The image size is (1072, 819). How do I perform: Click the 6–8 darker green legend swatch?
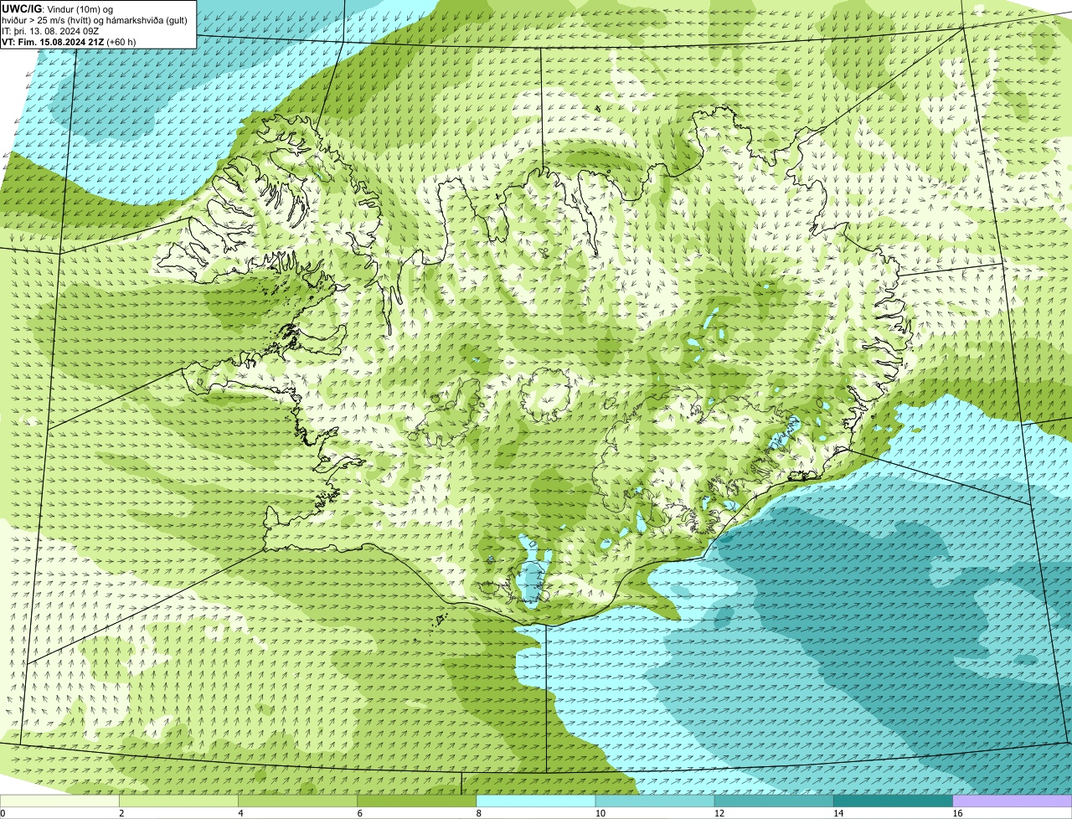pyautogui.click(x=417, y=801)
